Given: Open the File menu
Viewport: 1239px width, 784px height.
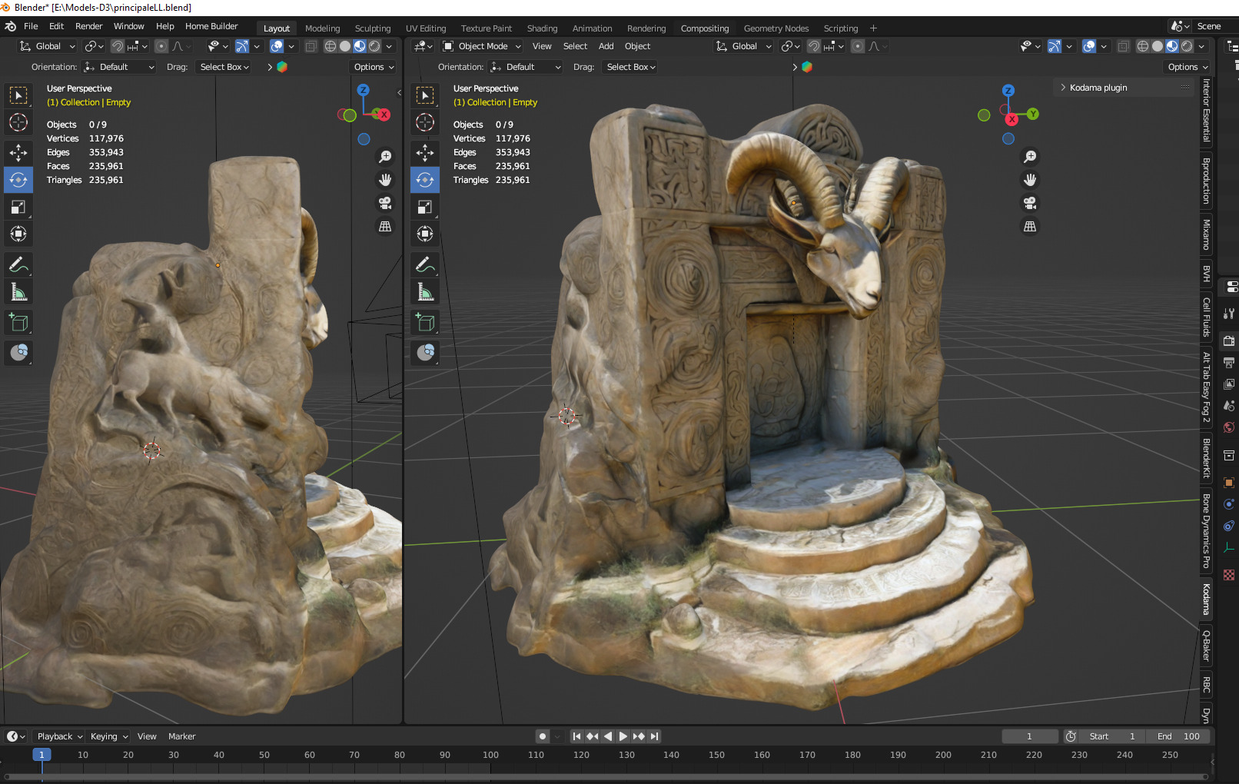Looking at the screenshot, I should point(31,26).
